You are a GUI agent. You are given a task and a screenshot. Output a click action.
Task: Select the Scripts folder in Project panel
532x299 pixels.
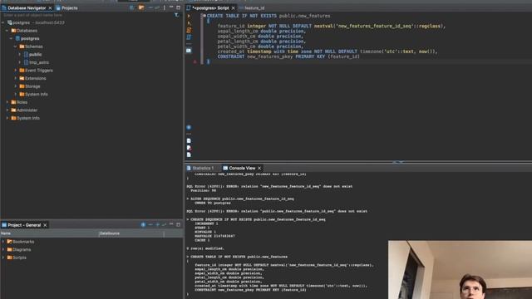[19, 257]
